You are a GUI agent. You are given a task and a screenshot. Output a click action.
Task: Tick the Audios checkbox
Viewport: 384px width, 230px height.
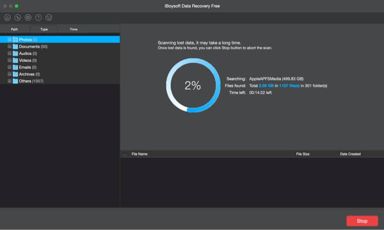point(9,53)
